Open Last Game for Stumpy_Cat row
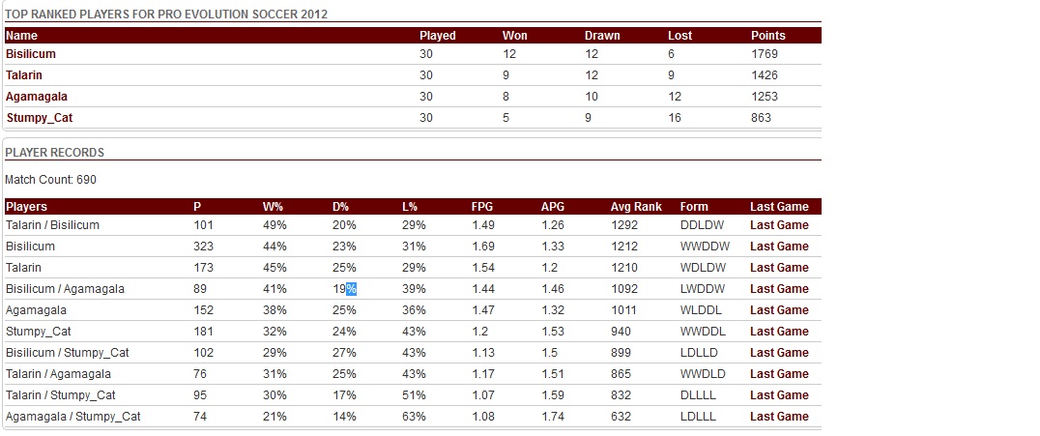Viewport: 1040px width, 436px height. pyautogui.click(x=779, y=332)
